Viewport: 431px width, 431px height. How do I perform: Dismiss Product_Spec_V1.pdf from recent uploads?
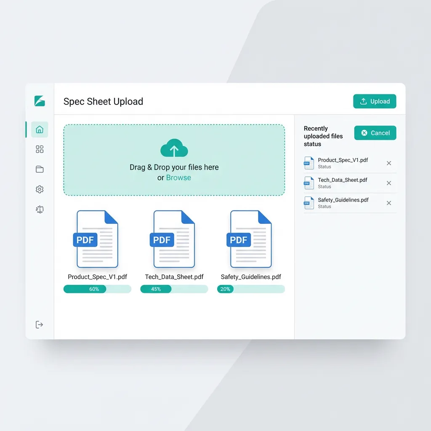pyautogui.click(x=388, y=163)
